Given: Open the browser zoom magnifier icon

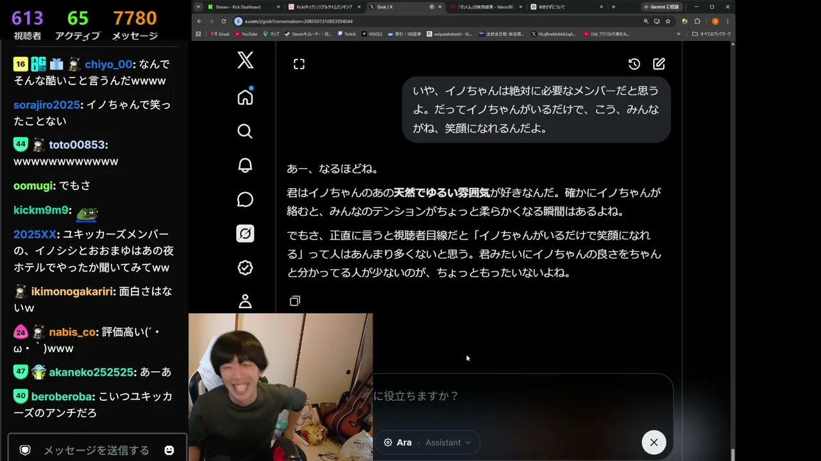Looking at the screenshot, I should coord(646,21).
